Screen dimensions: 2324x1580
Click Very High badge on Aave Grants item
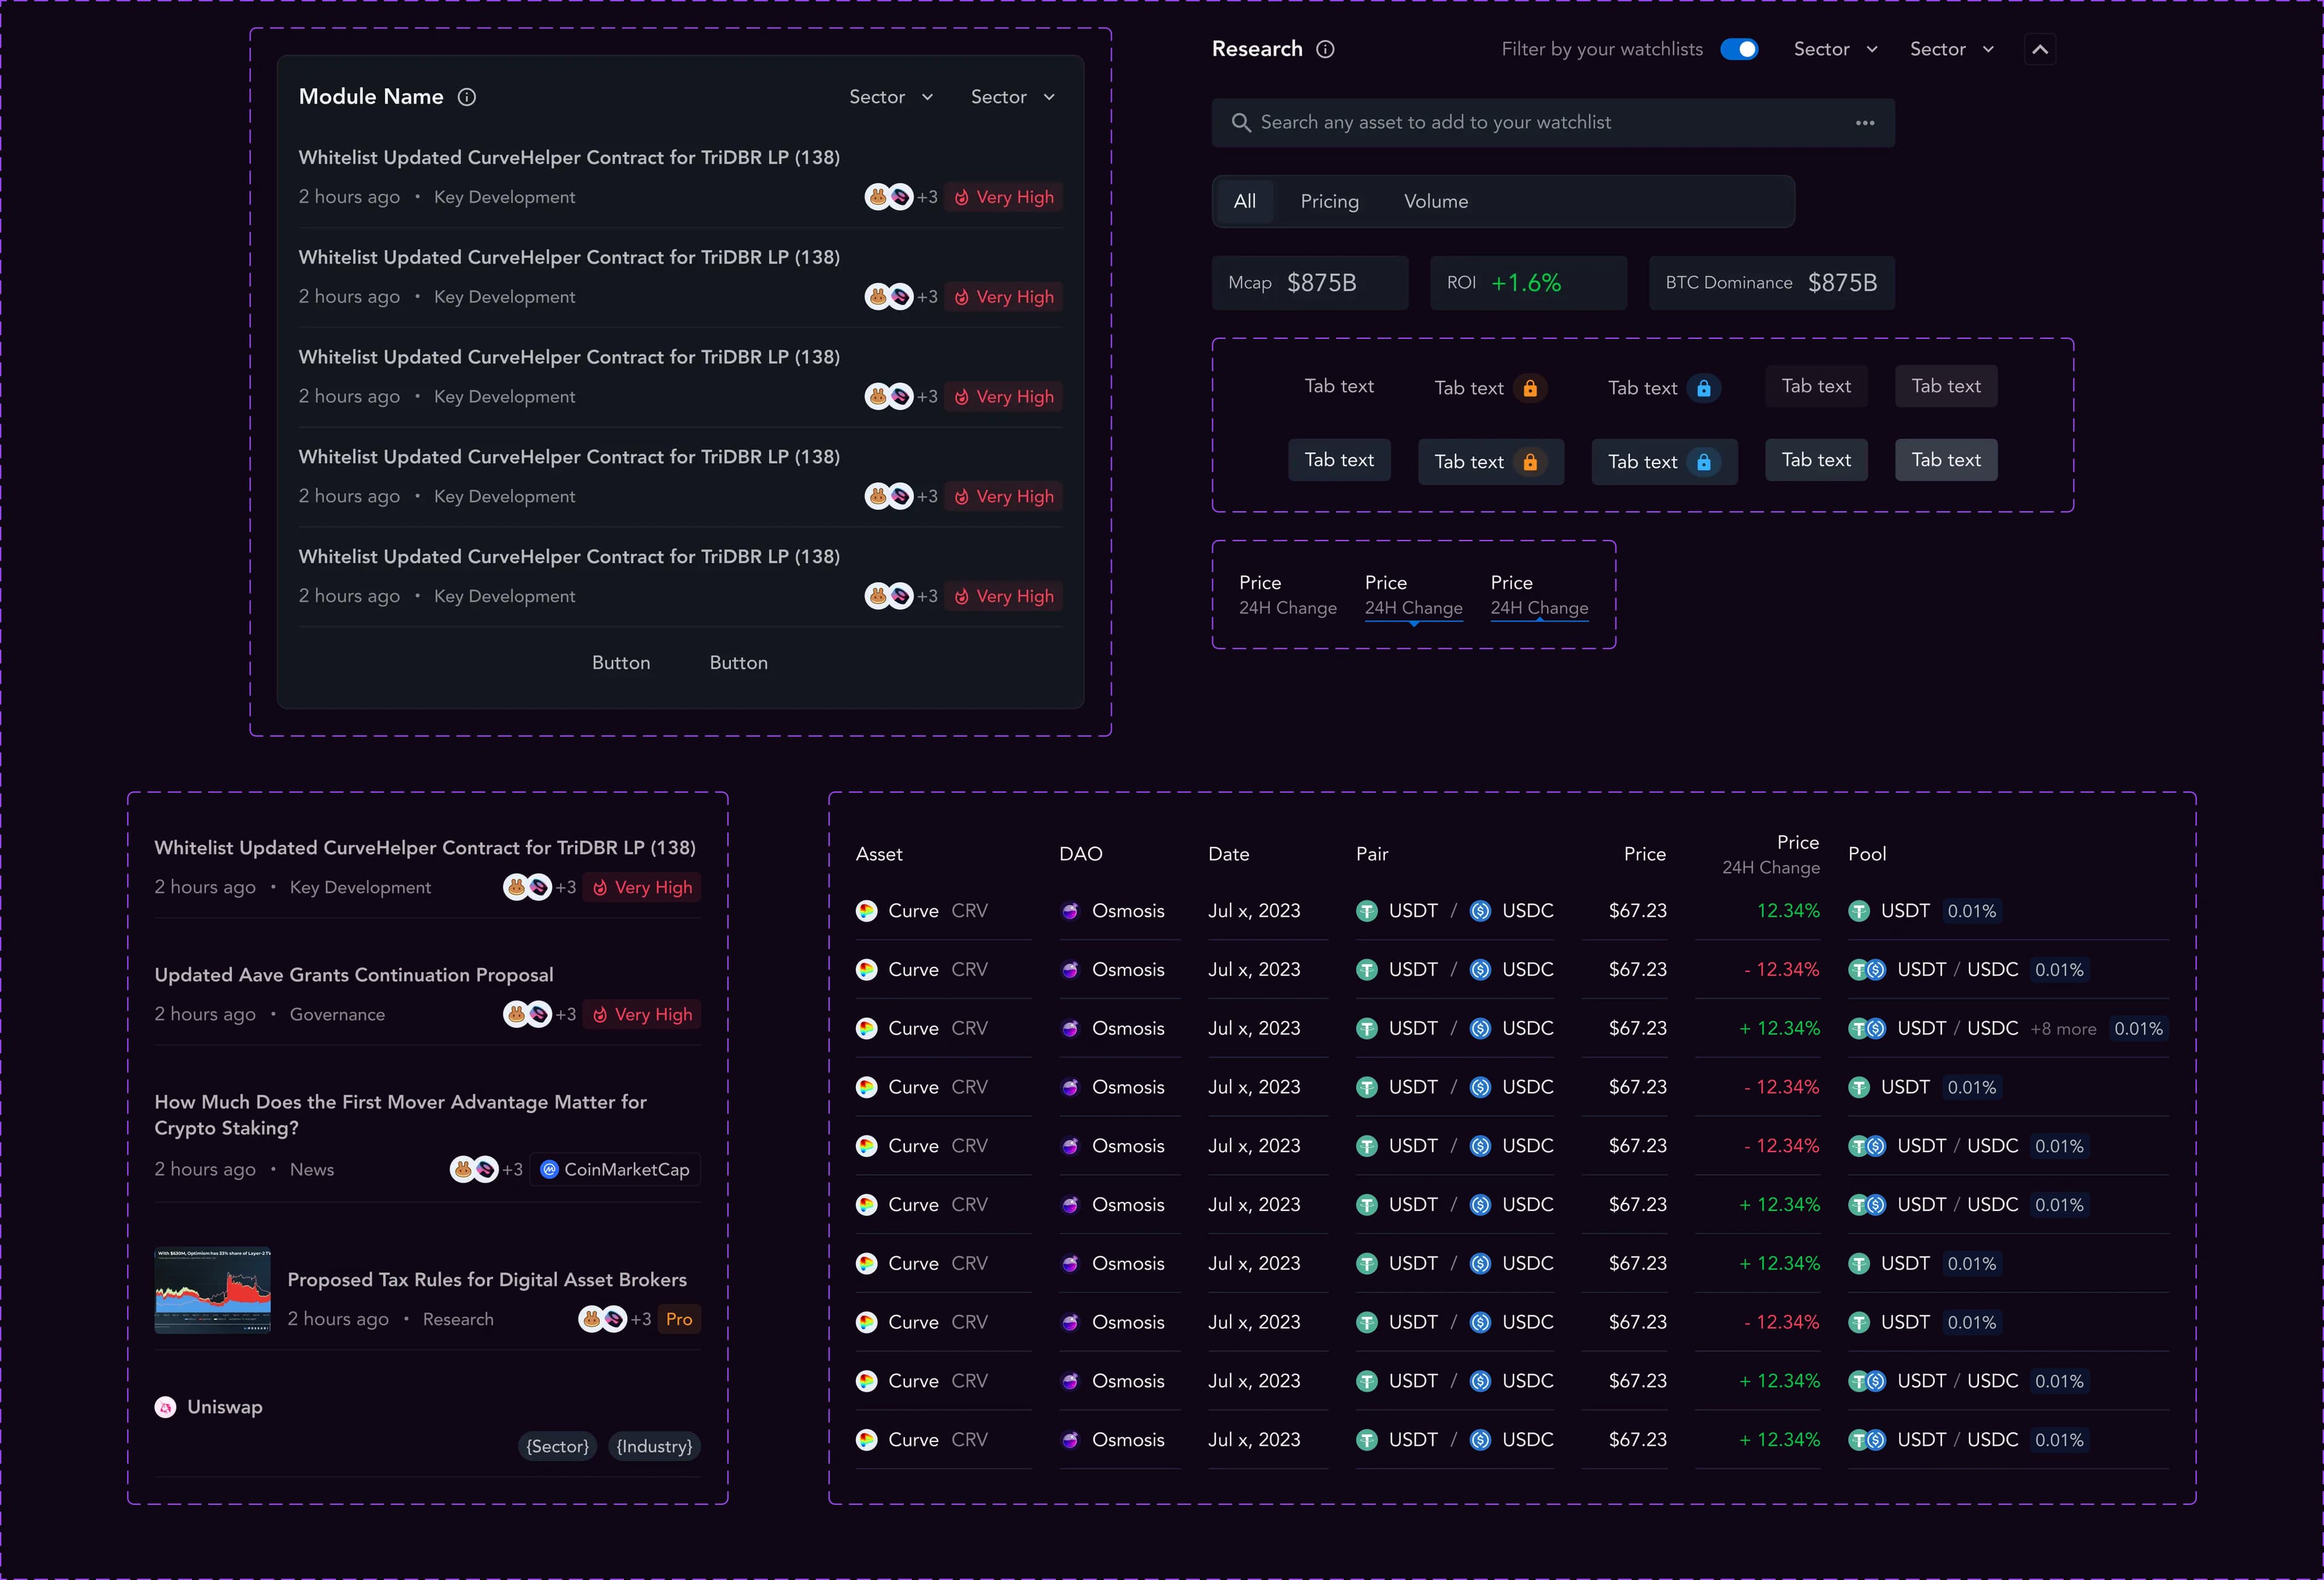[642, 1014]
